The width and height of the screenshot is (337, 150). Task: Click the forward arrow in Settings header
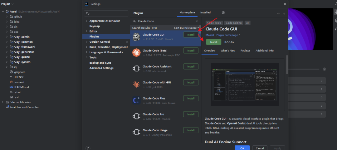click(284, 13)
